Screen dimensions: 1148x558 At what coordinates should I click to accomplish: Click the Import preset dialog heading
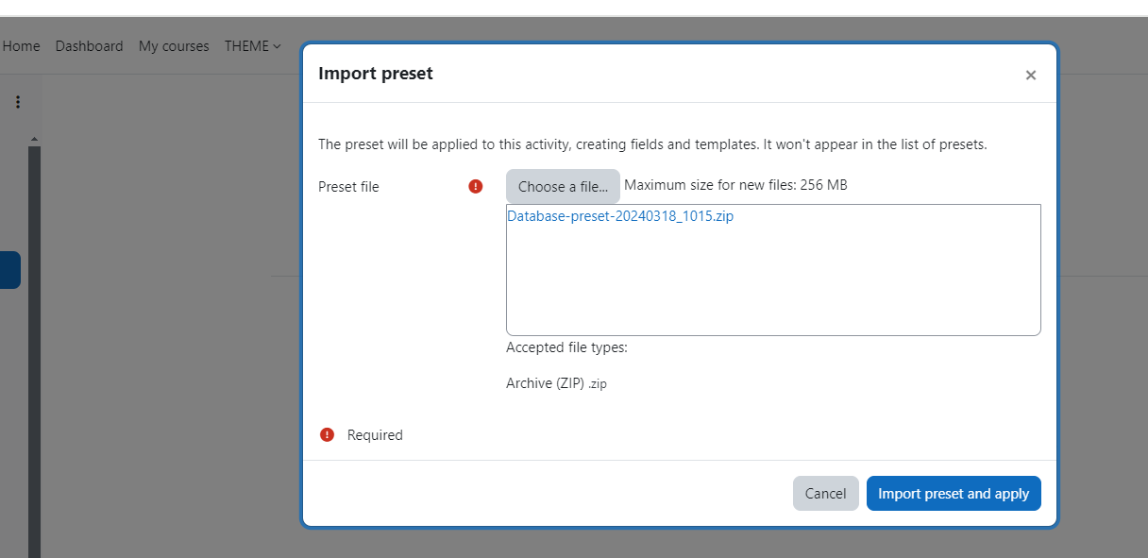(x=376, y=74)
